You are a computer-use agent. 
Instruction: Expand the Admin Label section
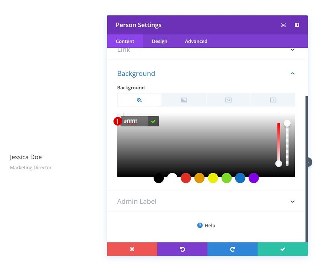tap(293, 201)
